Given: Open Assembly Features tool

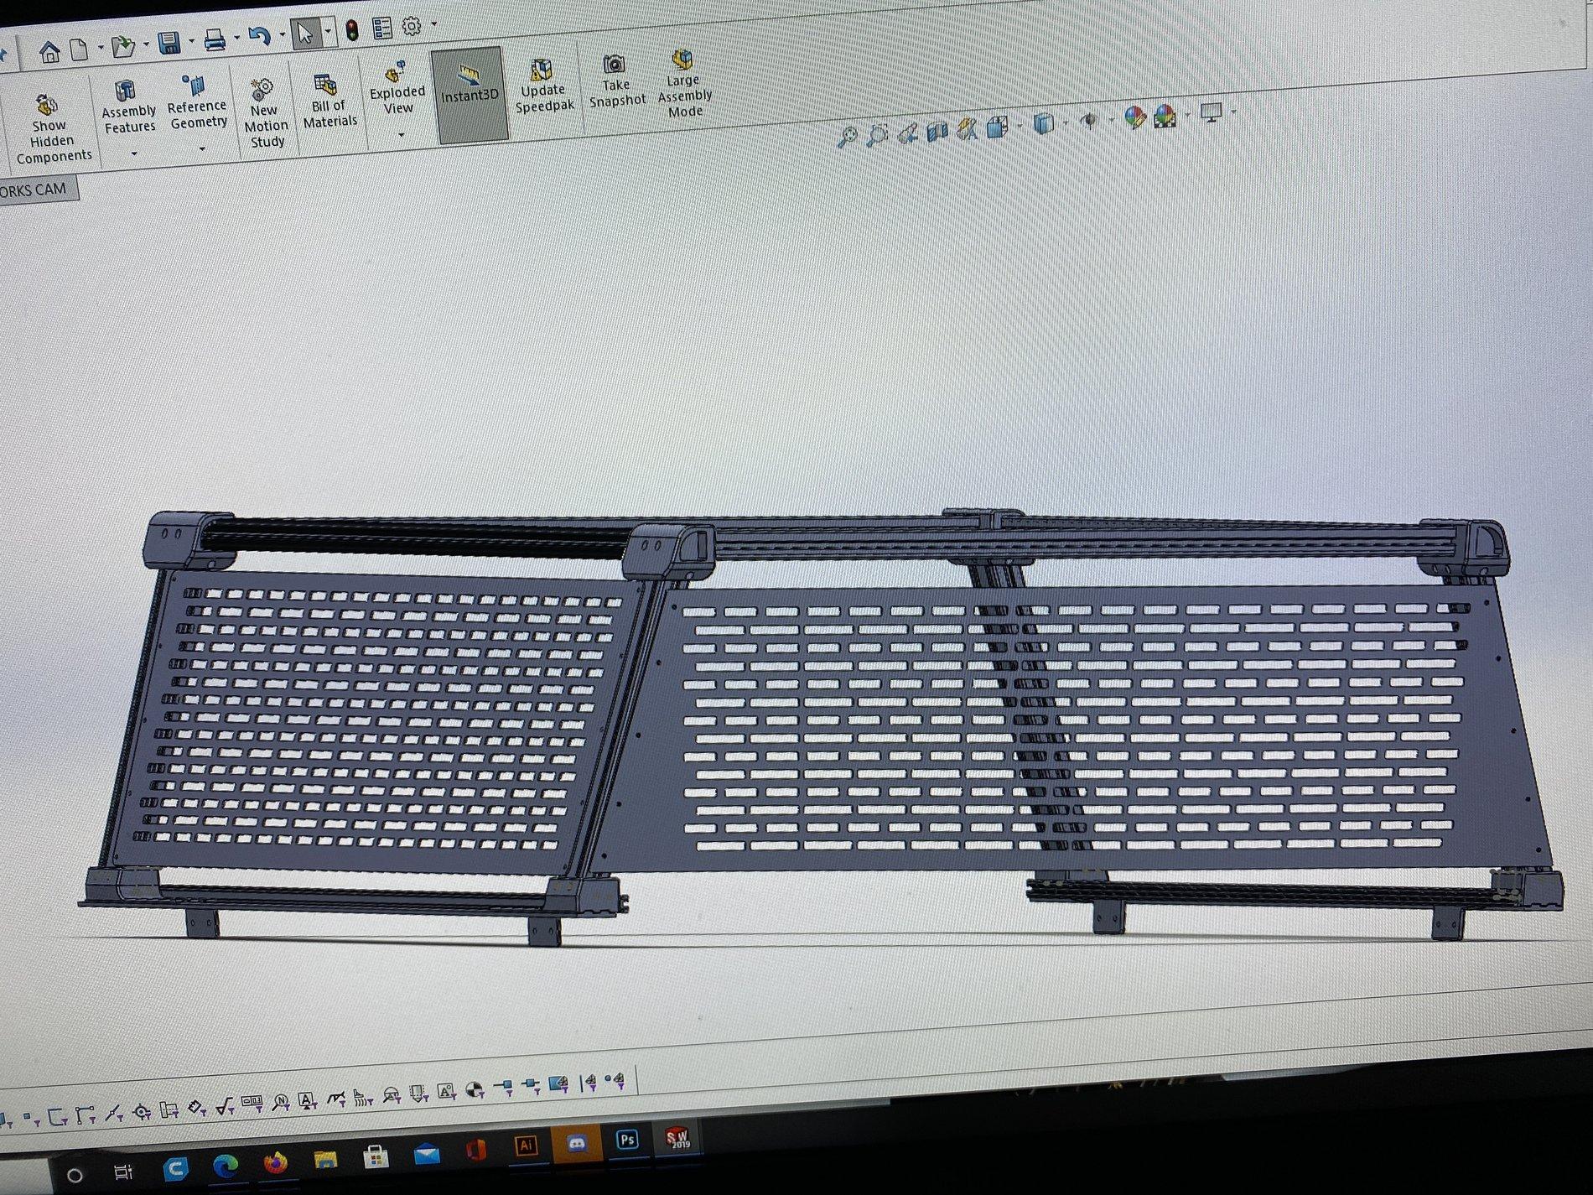Looking at the screenshot, I should coord(128,107).
